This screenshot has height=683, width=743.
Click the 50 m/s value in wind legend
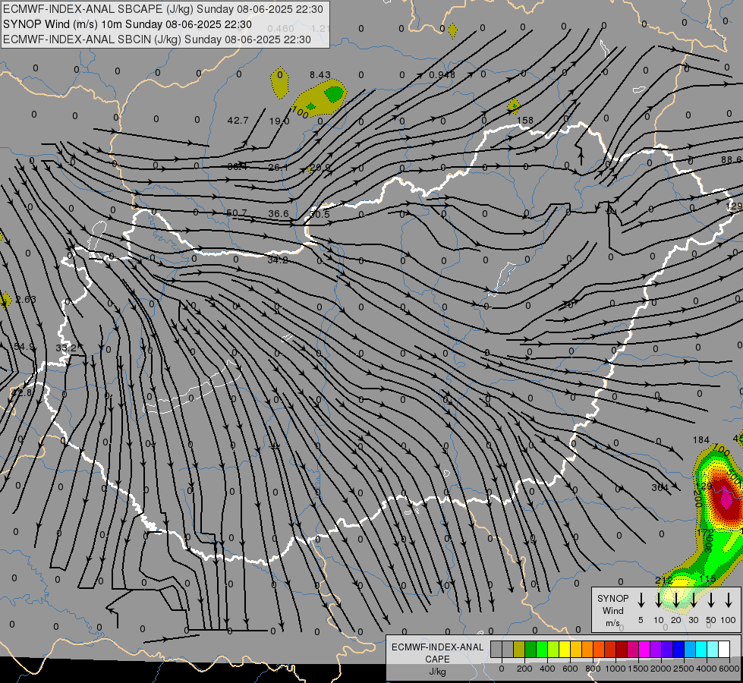pos(711,621)
